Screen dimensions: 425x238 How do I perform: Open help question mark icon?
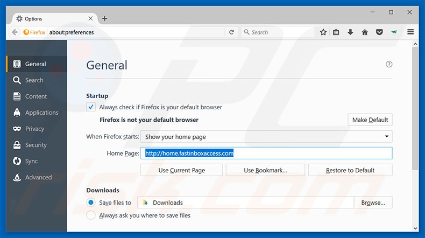(x=389, y=64)
